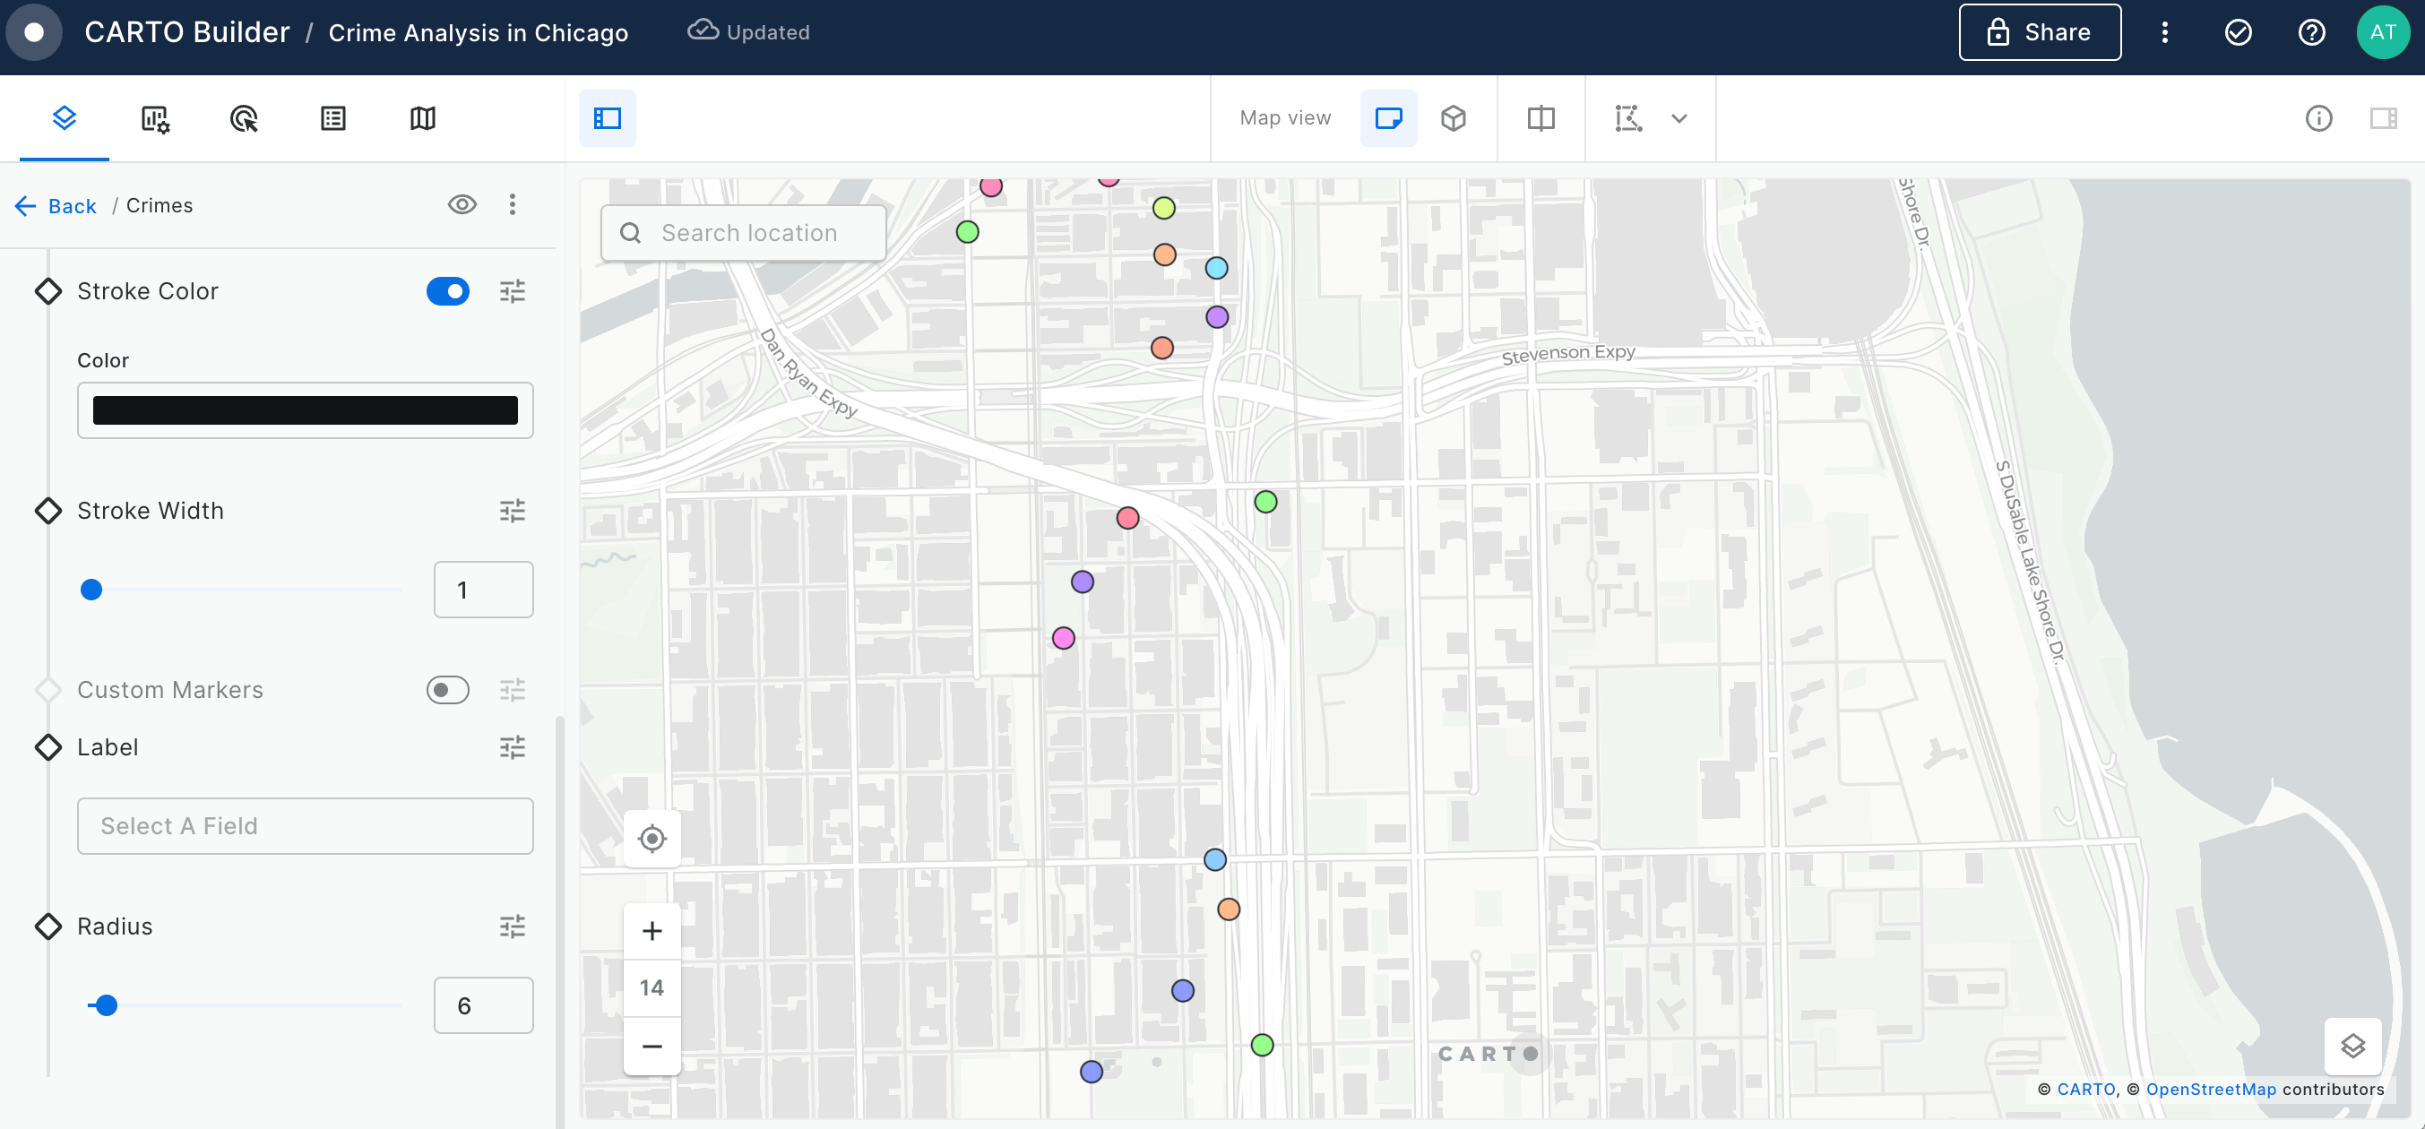Click the Crime Analysis in Chicago title
This screenshot has height=1129, width=2425.
(479, 32)
